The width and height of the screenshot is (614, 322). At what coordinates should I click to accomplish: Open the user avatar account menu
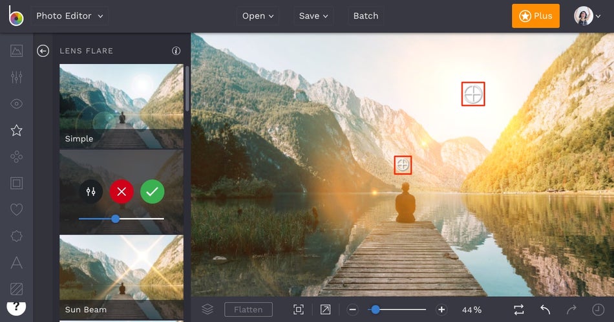(587, 16)
